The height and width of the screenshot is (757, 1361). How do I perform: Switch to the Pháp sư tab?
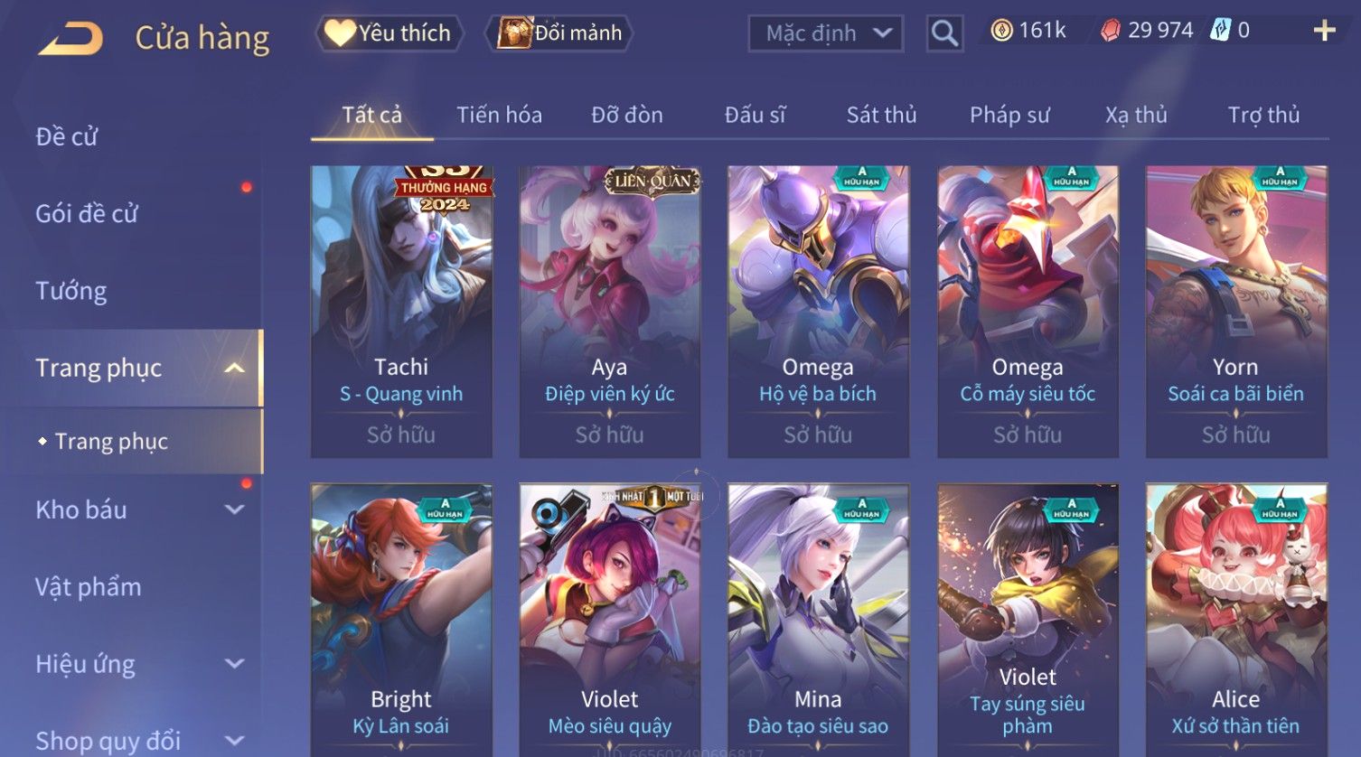(x=1009, y=115)
